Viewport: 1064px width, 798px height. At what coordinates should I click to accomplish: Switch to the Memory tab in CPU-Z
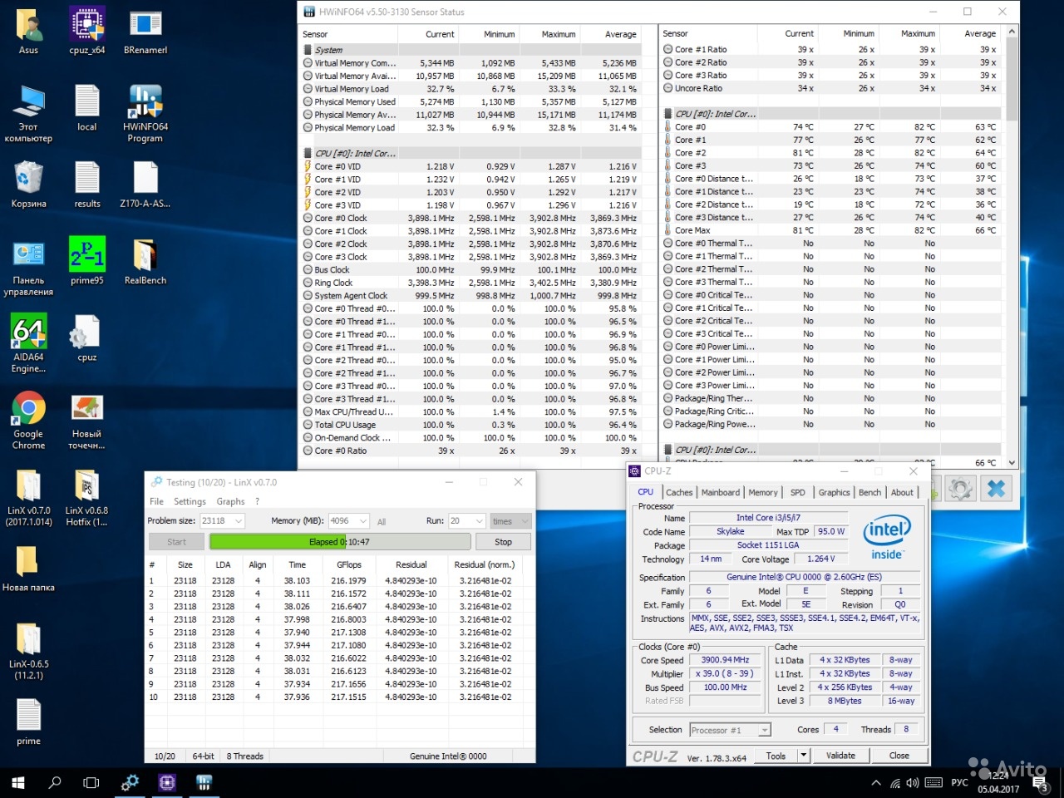point(763,492)
